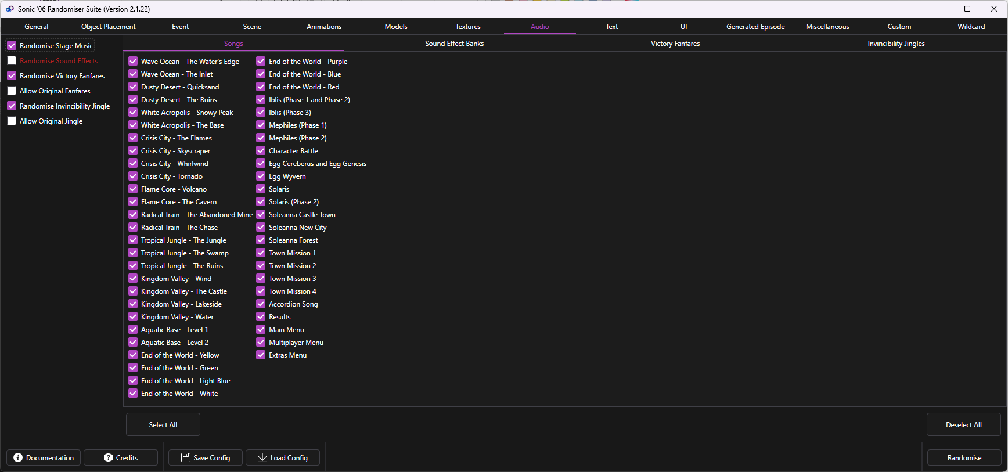Uncheck End of the World - White
The width and height of the screenshot is (1008, 472).
[133, 393]
